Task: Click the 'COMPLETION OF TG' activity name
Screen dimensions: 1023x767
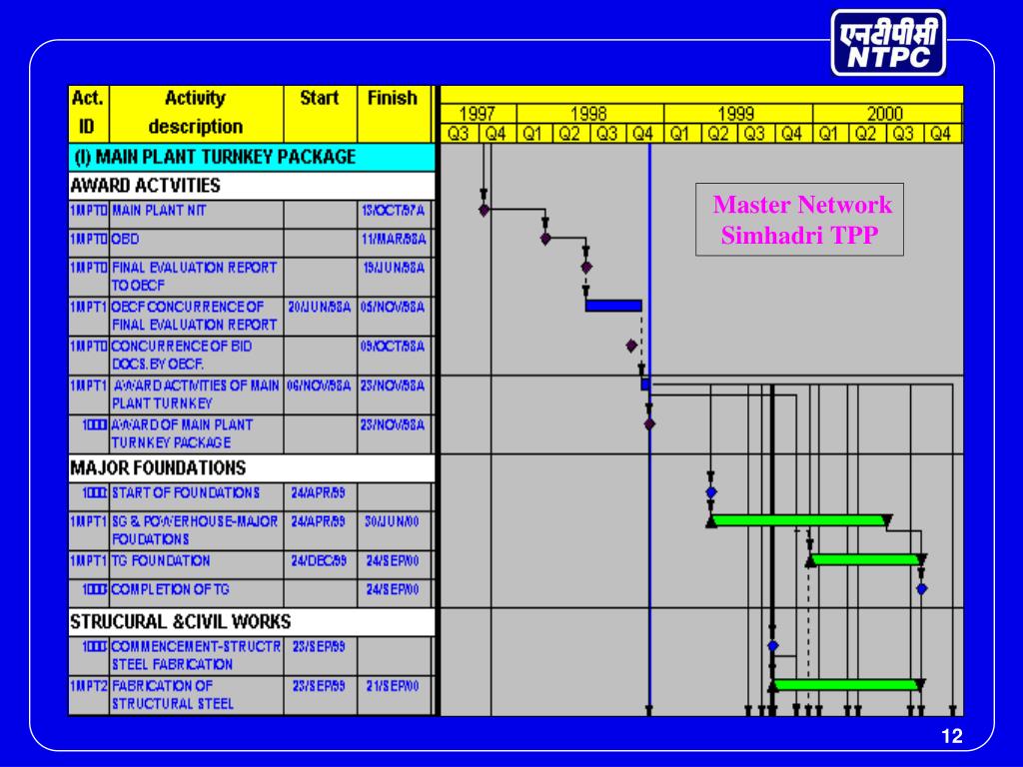Action: [x=171, y=589]
